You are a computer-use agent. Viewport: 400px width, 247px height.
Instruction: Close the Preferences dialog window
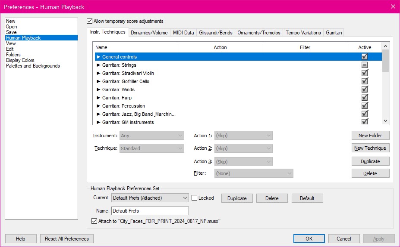tap(393, 6)
